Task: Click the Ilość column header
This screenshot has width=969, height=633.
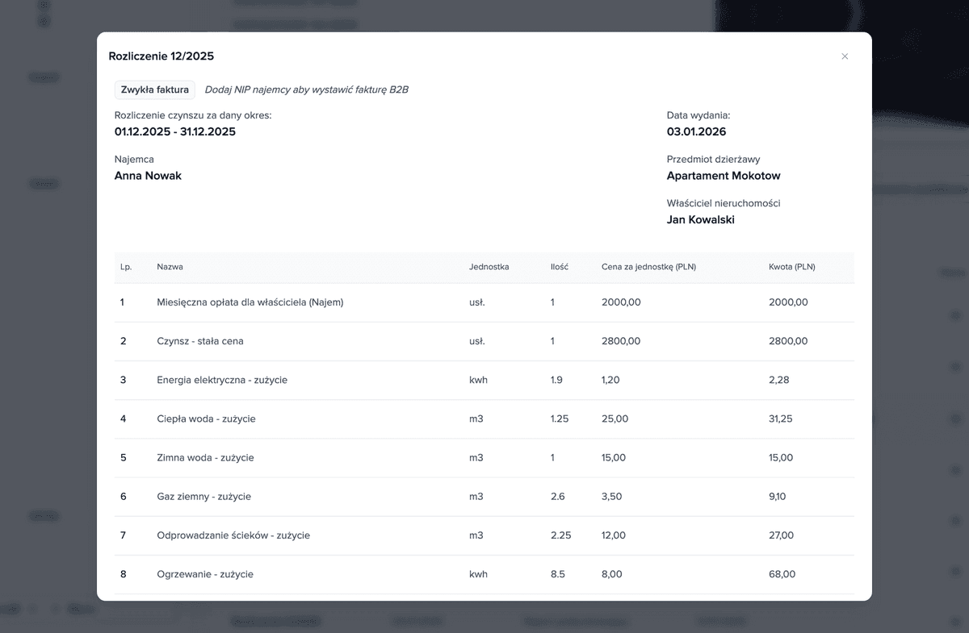Action: [560, 267]
